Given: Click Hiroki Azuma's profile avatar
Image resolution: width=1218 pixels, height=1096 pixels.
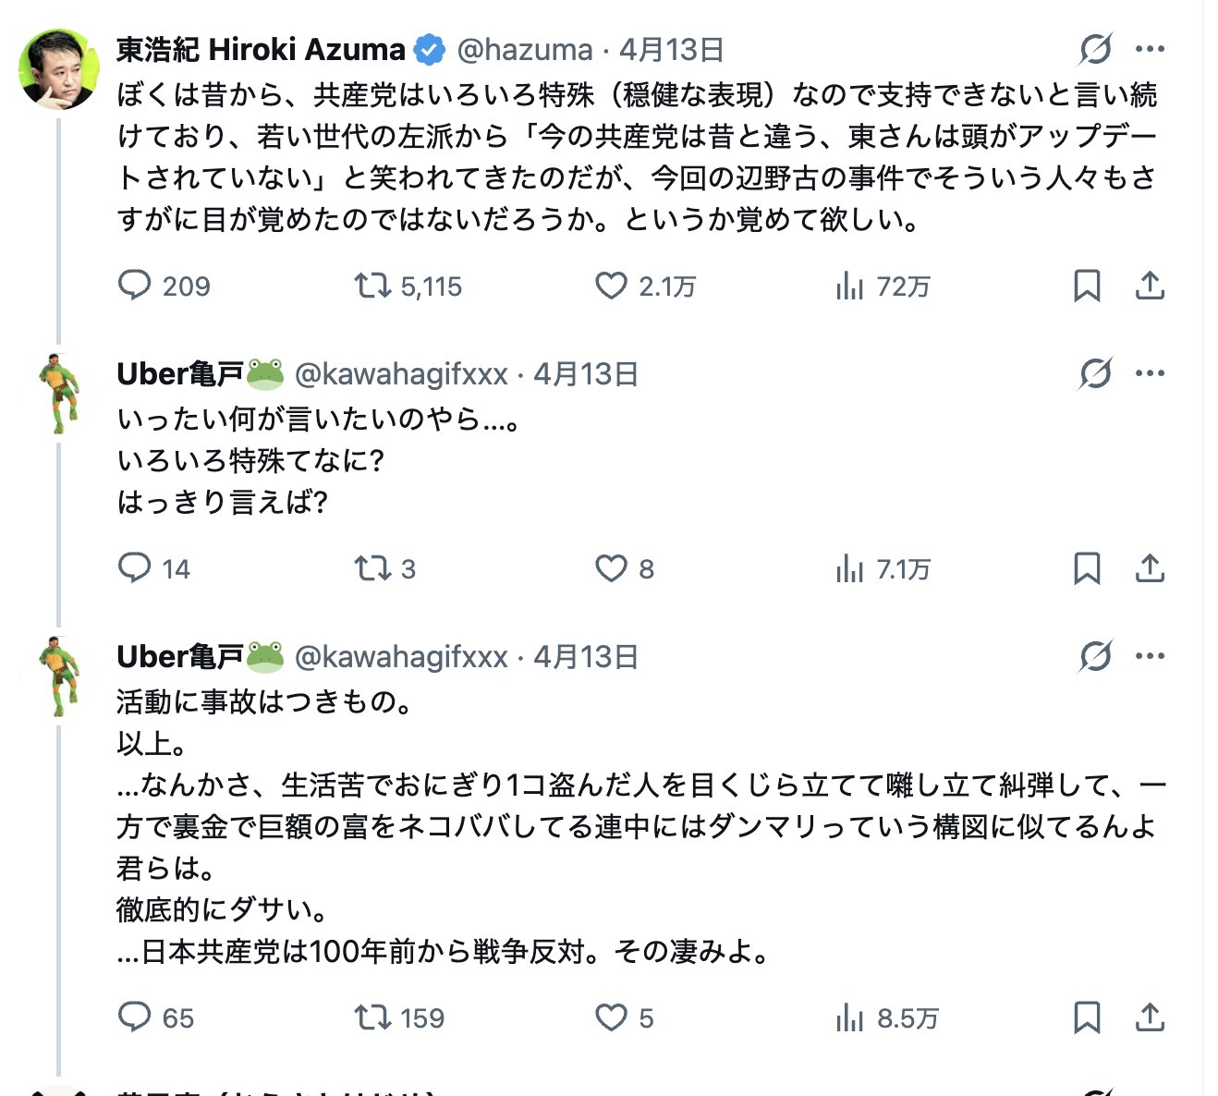Looking at the screenshot, I should [59, 69].
